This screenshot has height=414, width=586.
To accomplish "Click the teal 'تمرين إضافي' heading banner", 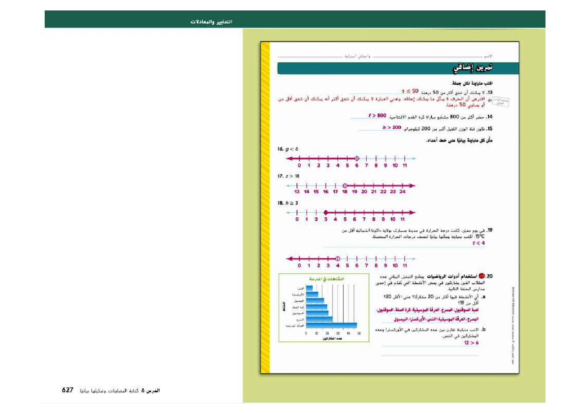I will coord(398,68).
